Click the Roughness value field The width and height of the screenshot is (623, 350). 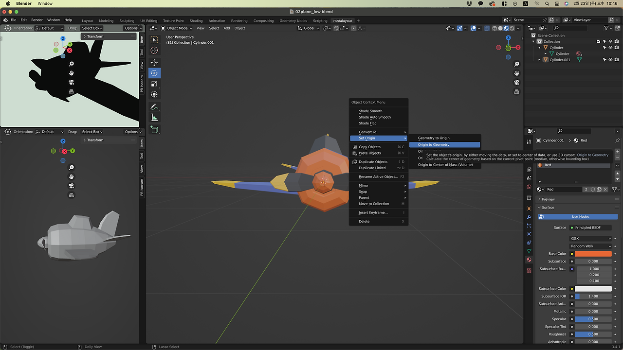[x=593, y=334]
